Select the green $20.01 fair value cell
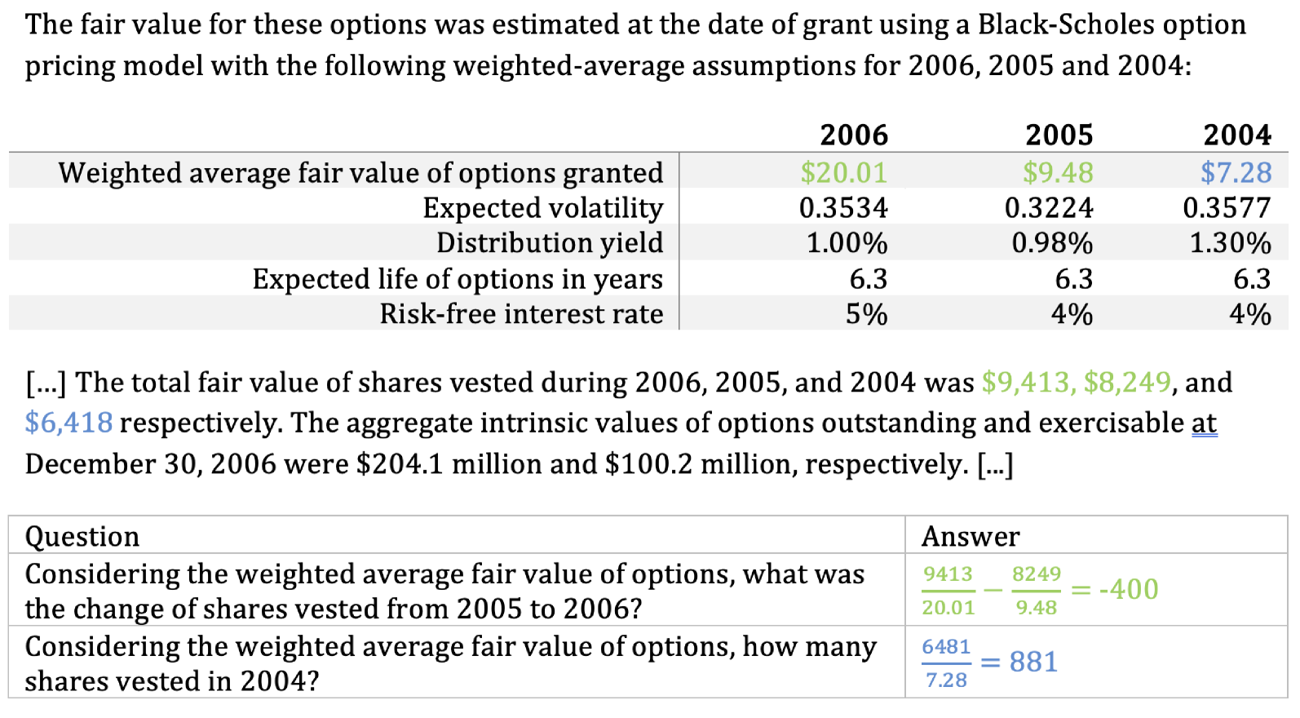This screenshot has width=1300, height=718. point(843,172)
